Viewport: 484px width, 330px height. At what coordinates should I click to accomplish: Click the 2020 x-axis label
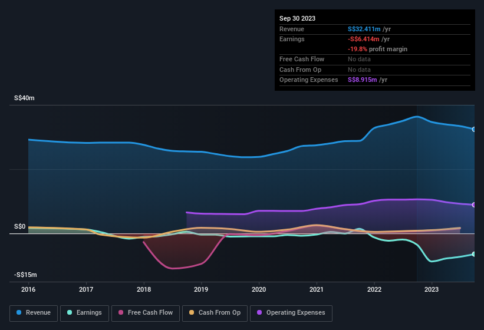[259, 289]
